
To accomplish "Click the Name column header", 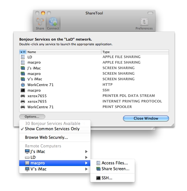I will pyautogui.click(x=64, y=52).
